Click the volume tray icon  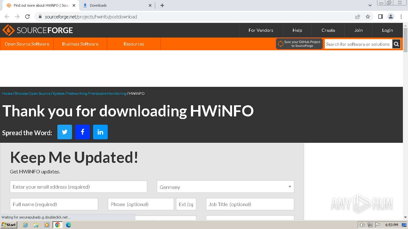(x=362, y=225)
